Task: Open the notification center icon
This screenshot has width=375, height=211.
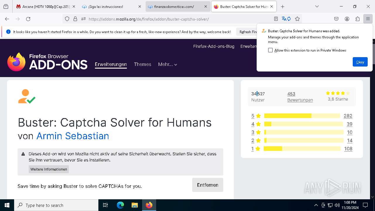Action: 365,205
